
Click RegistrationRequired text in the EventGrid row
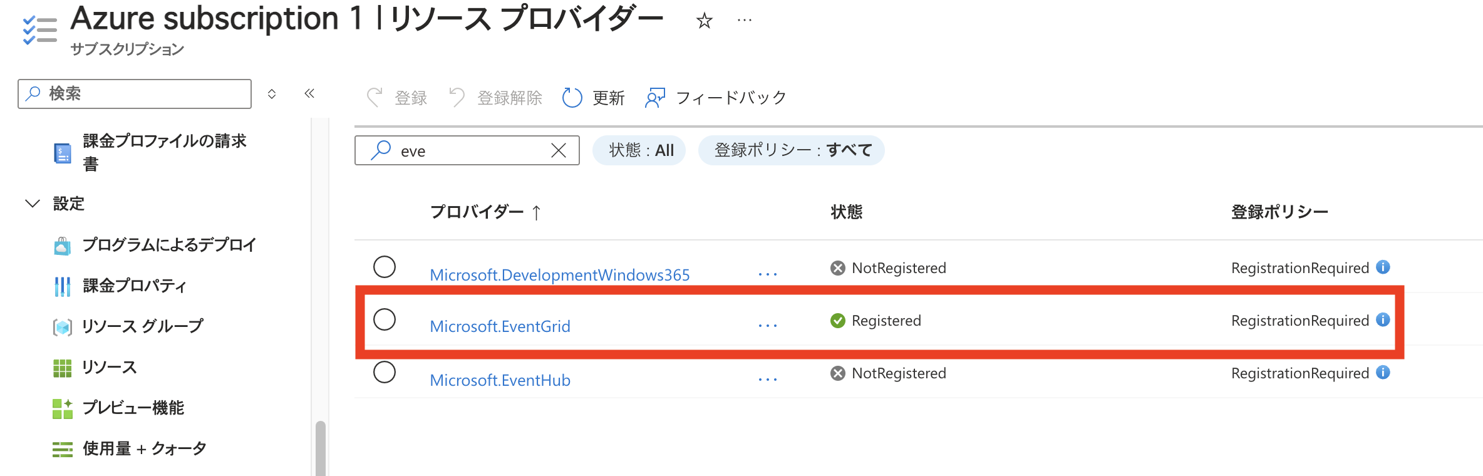click(1300, 321)
